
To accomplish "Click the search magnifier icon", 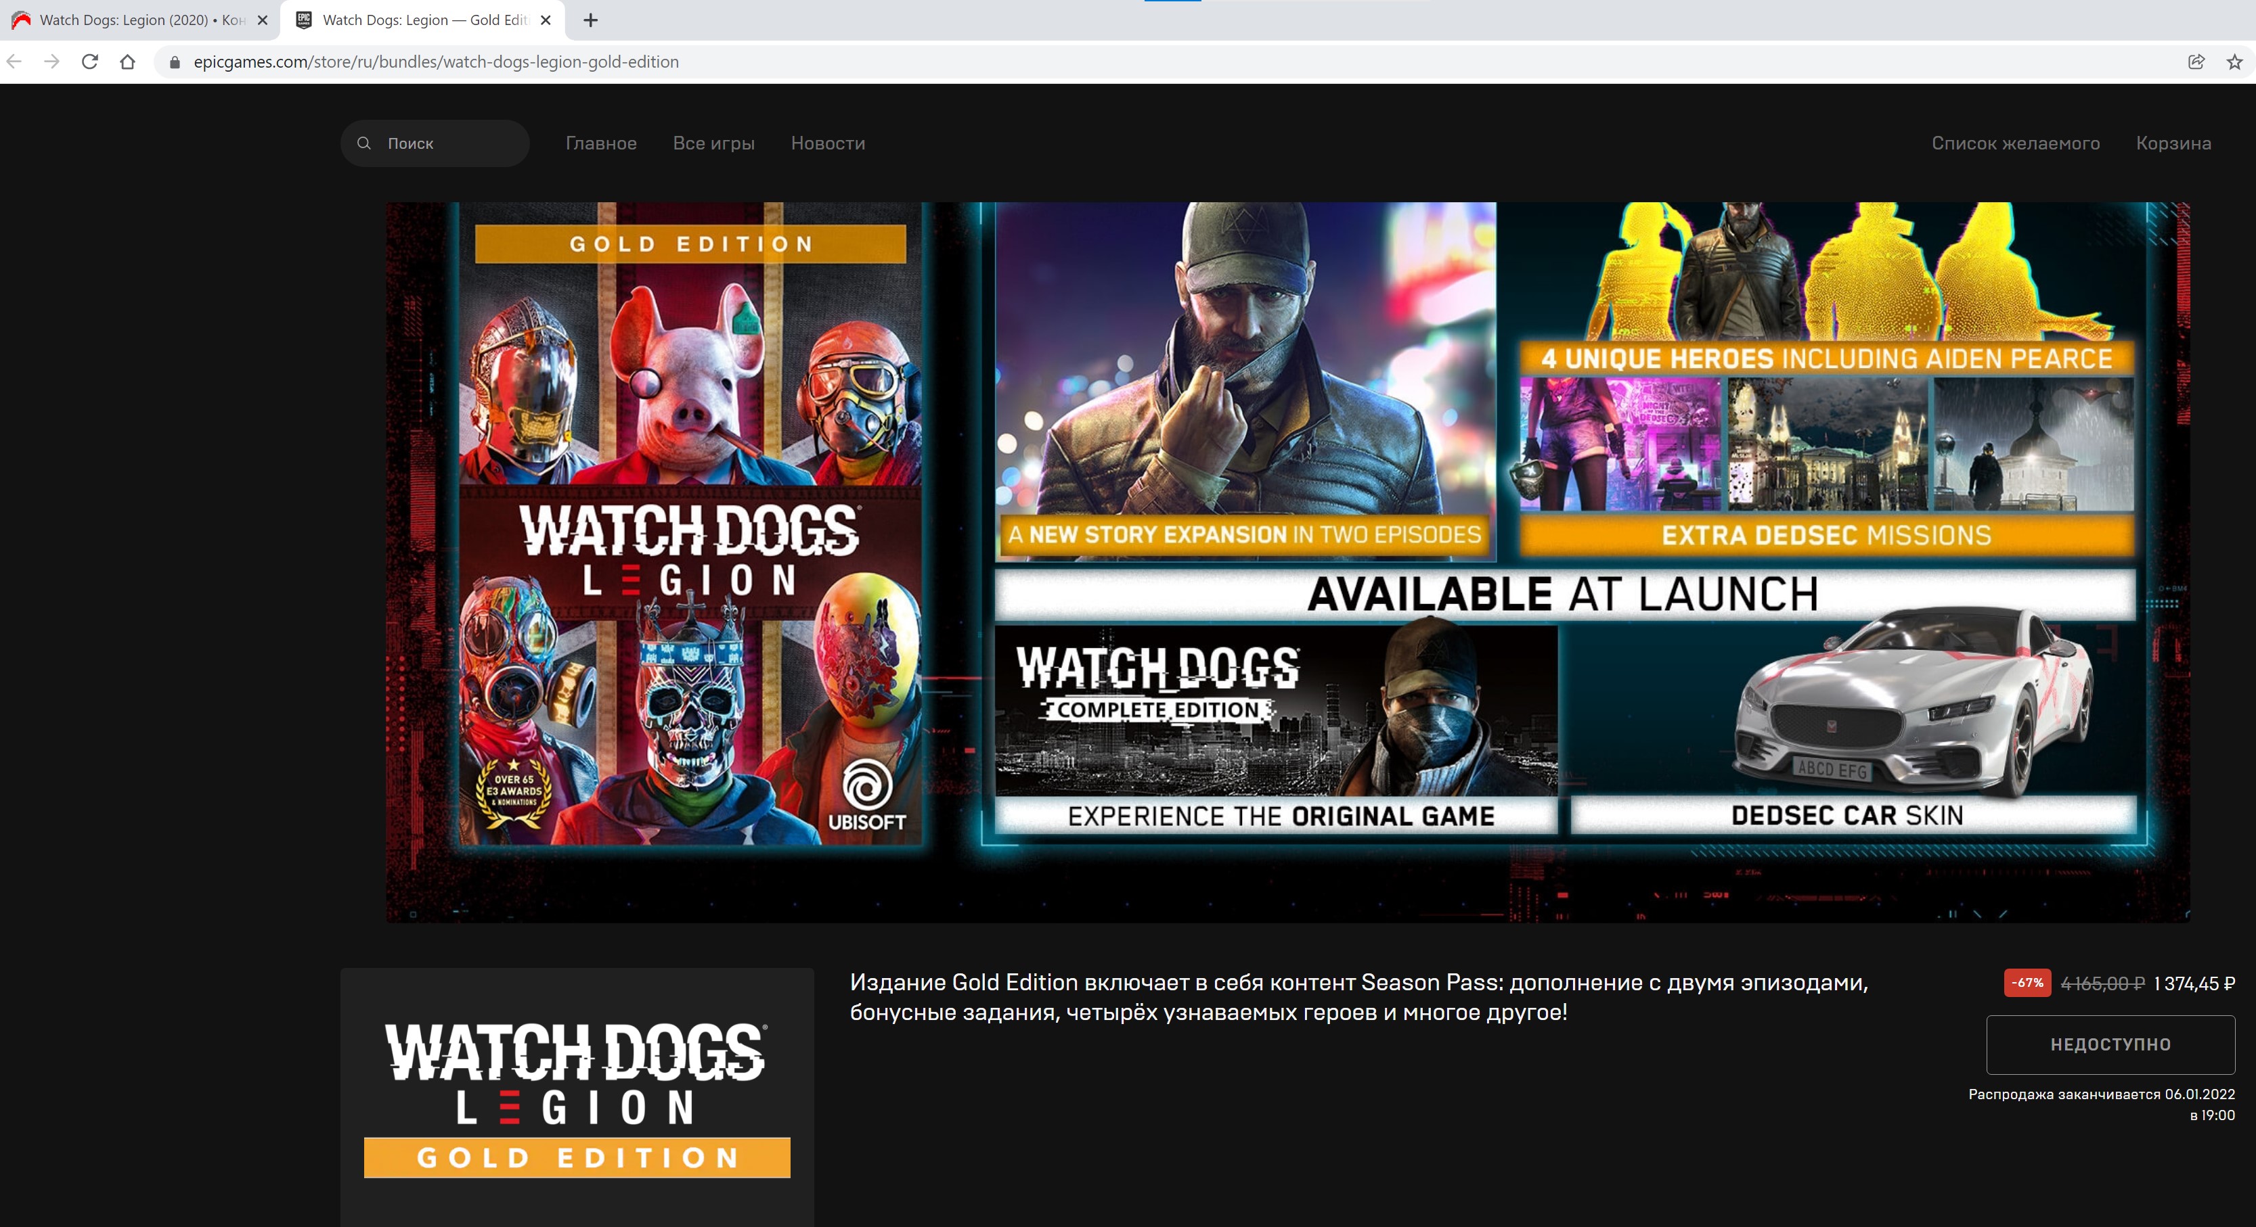I will pyautogui.click(x=364, y=143).
